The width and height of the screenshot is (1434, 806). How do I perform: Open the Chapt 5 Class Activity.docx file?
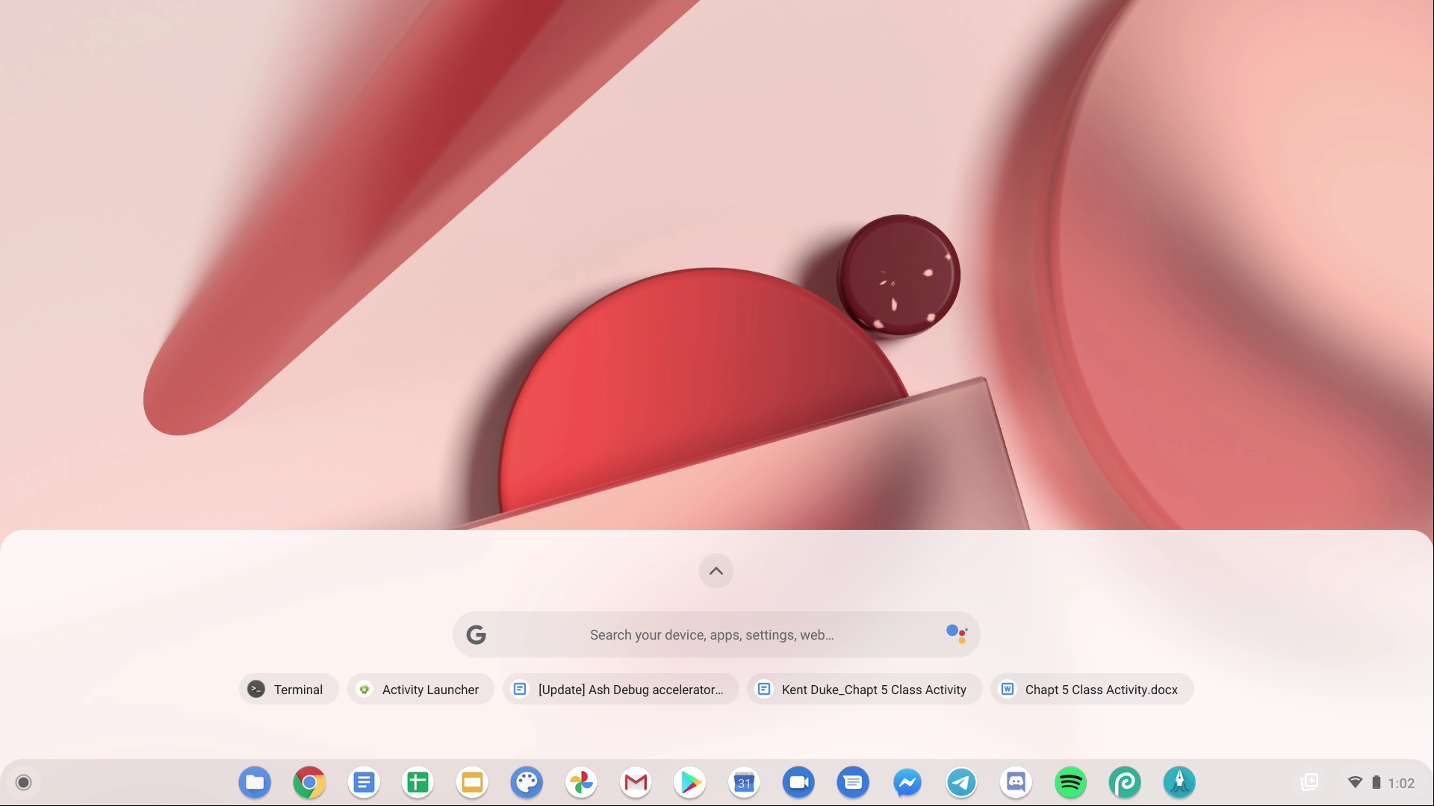coord(1091,689)
